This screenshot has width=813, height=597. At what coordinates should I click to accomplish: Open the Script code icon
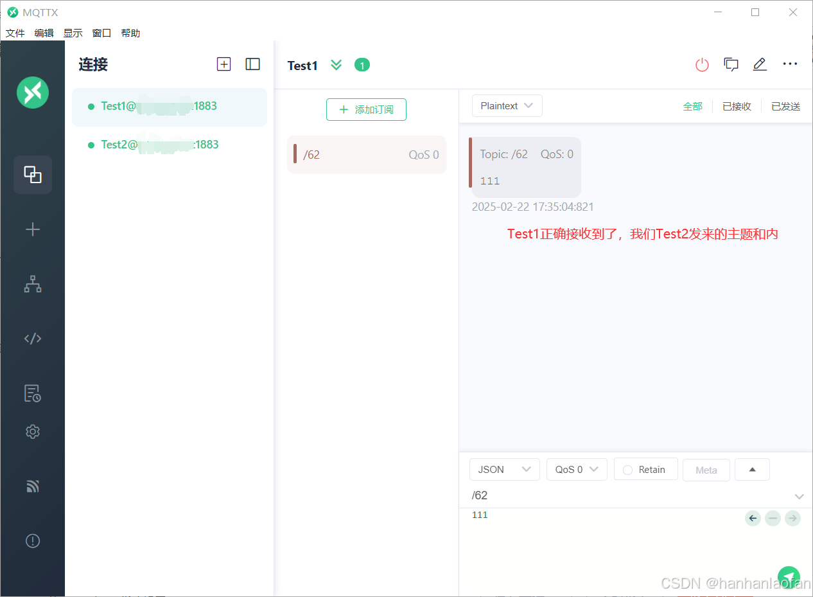pyautogui.click(x=33, y=339)
